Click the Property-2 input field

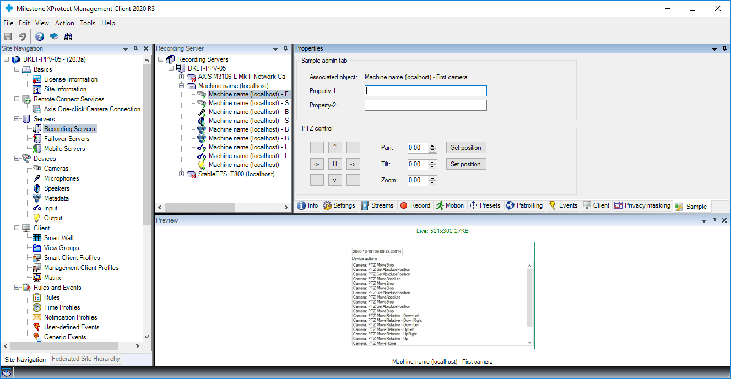[x=426, y=105]
